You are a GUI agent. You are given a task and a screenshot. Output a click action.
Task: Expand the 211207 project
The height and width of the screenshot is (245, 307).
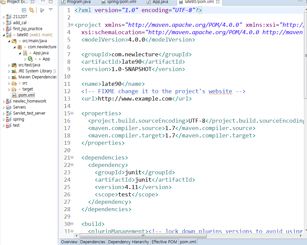click(x=4, y=17)
